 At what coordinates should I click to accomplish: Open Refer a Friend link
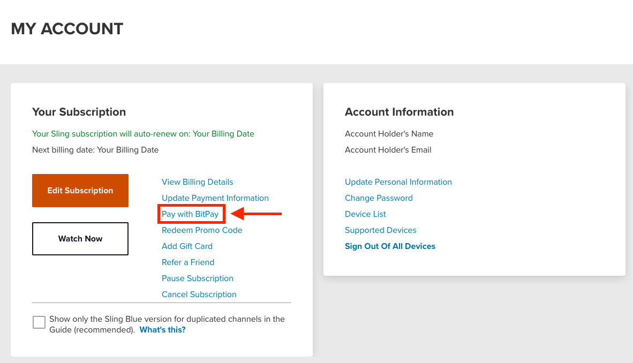click(x=188, y=262)
